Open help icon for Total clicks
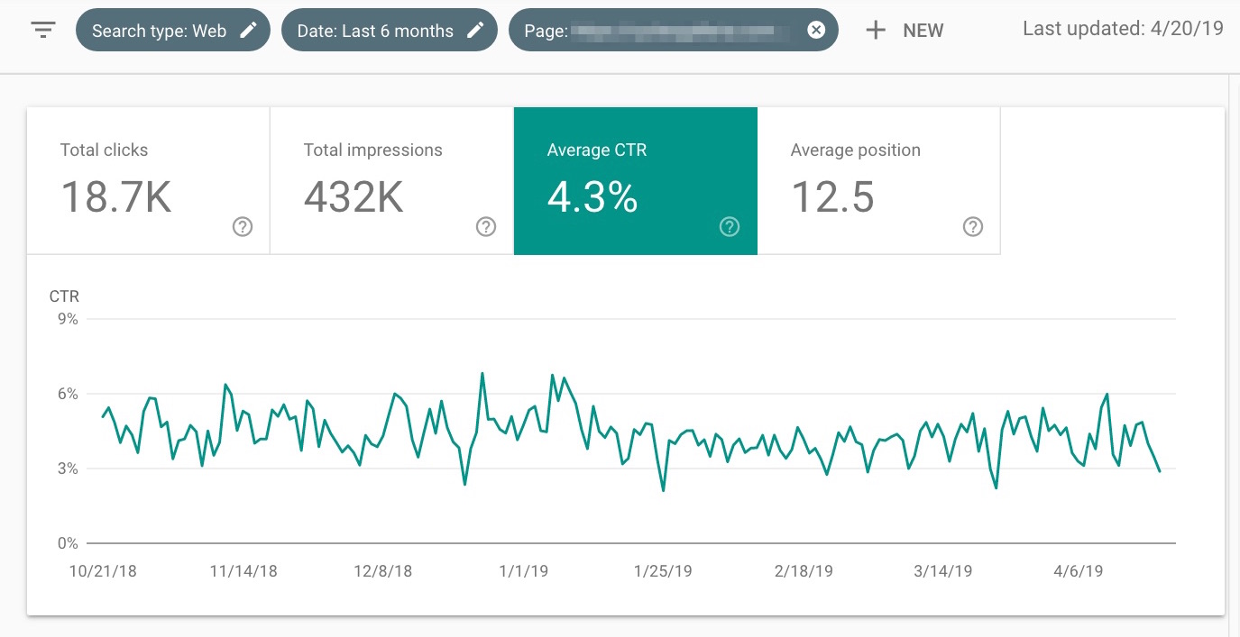Image resolution: width=1240 pixels, height=637 pixels. point(242,227)
